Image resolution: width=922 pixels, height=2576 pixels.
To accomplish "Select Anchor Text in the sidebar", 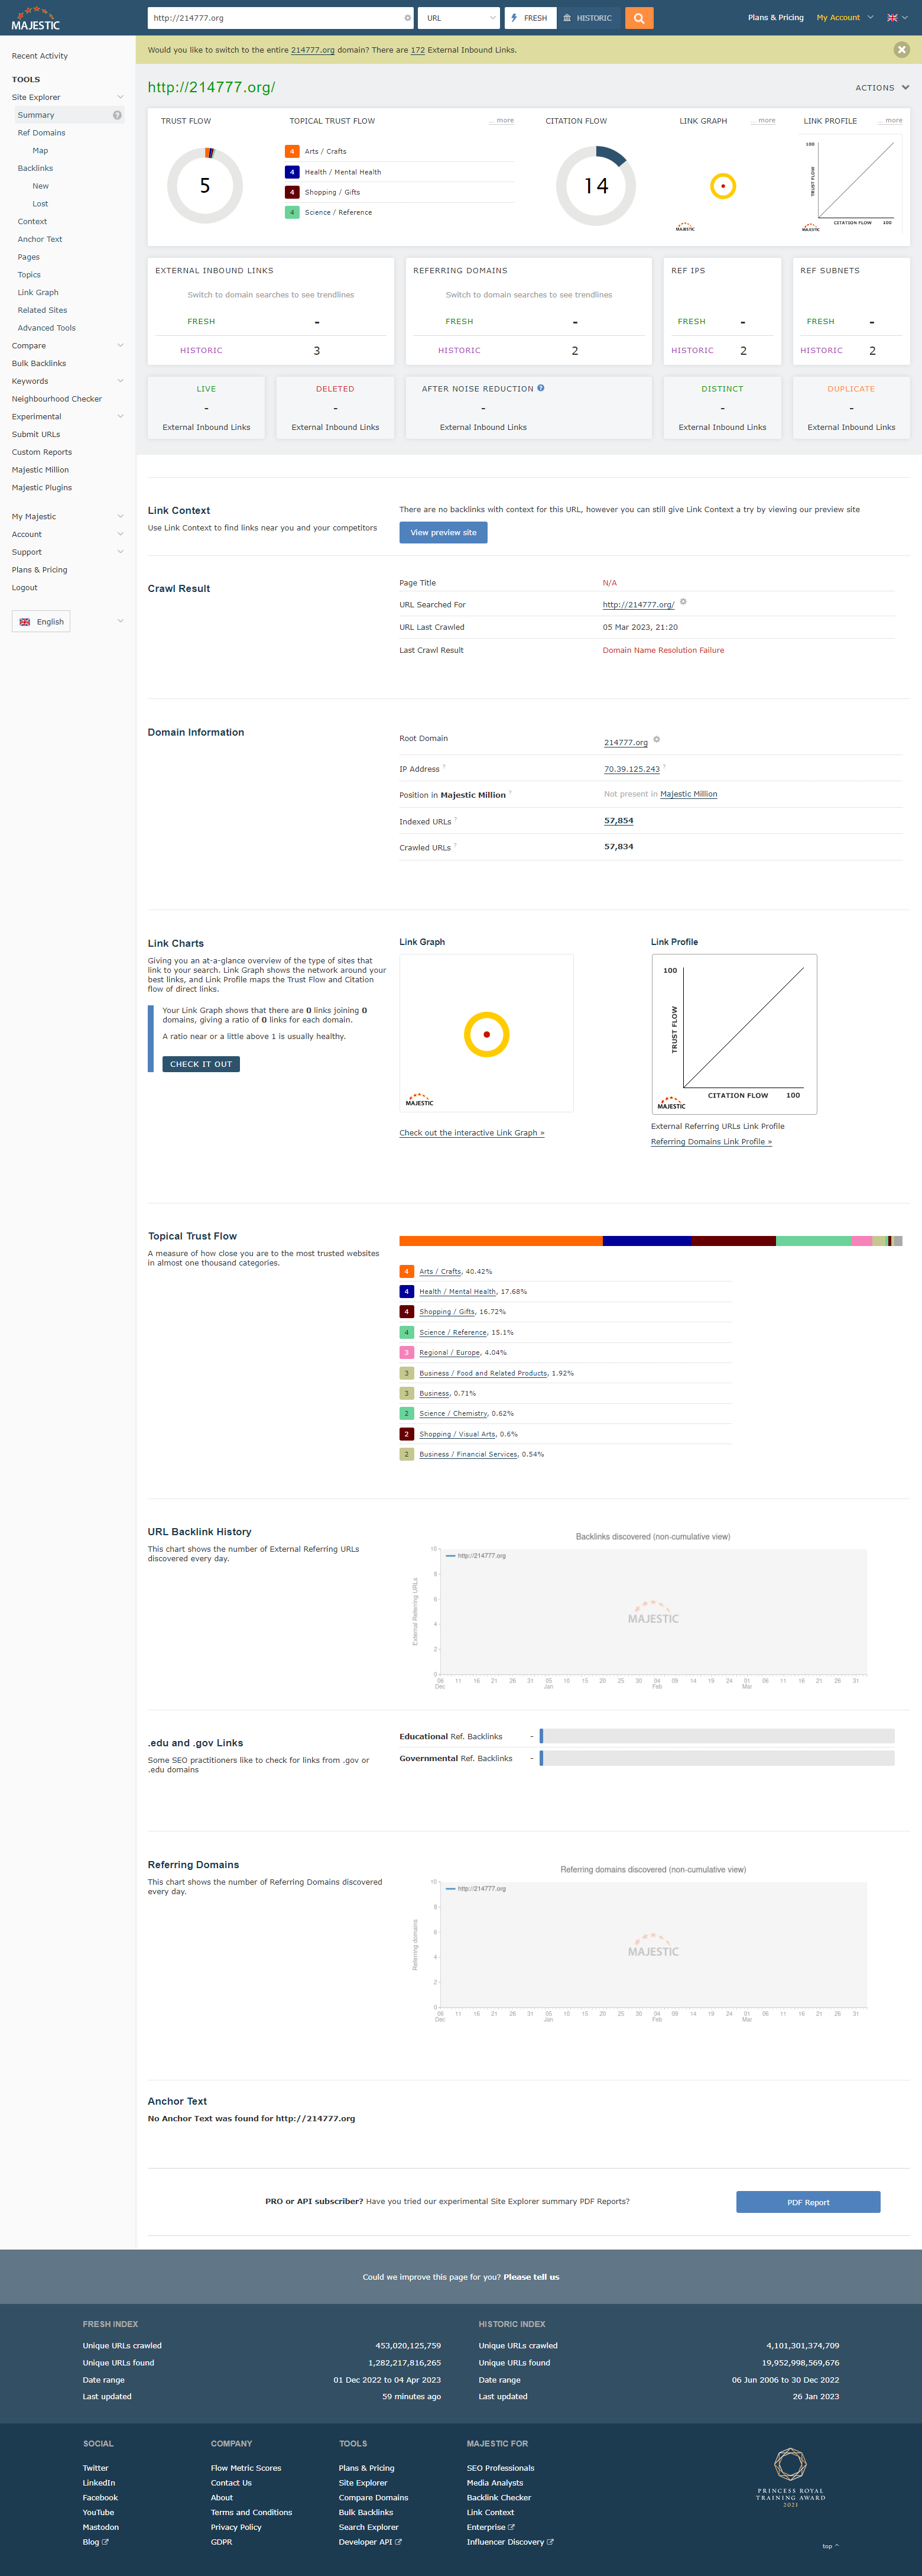I will click(x=40, y=239).
